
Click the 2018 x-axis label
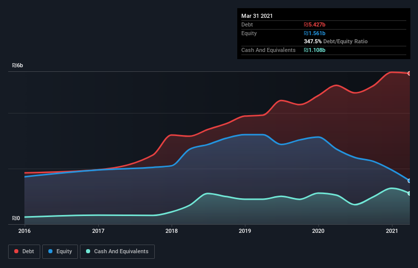click(172, 231)
